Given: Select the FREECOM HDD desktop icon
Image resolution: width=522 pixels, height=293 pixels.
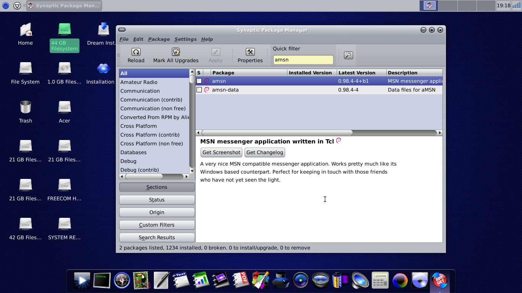Looking at the screenshot, I should click(x=64, y=186).
